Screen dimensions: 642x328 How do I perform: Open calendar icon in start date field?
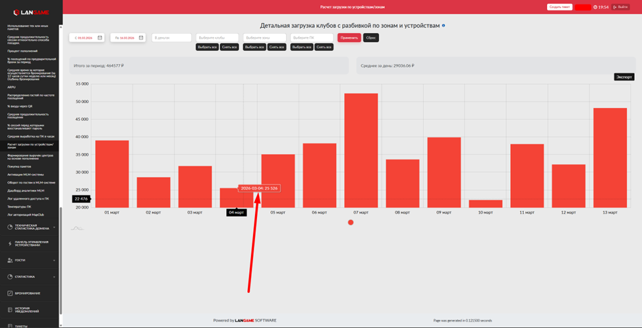pos(100,38)
